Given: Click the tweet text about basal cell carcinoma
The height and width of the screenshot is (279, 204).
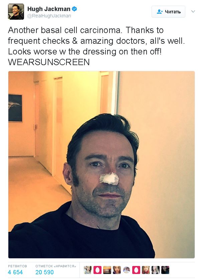Looking at the screenshot, I should [96, 46].
